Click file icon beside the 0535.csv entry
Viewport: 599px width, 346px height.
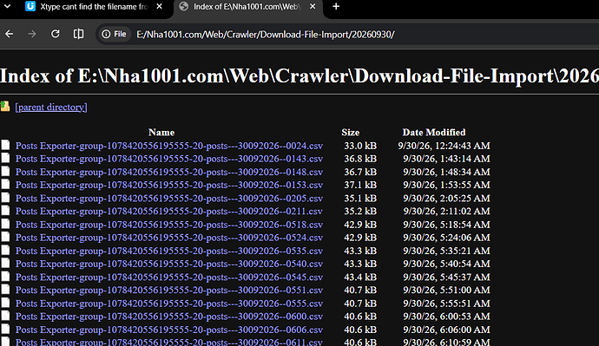point(5,251)
